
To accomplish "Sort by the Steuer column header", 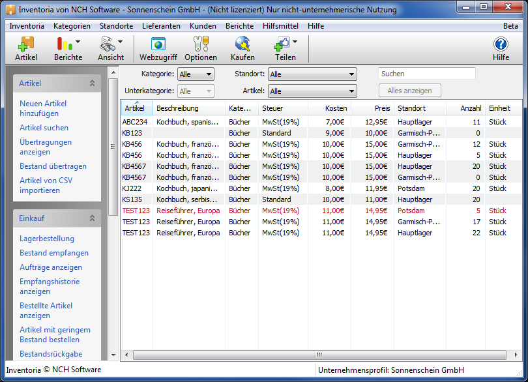I will coord(283,108).
